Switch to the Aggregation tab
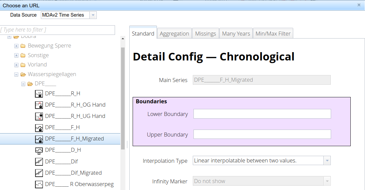Screen dimensions: 365x190 click(x=174, y=34)
